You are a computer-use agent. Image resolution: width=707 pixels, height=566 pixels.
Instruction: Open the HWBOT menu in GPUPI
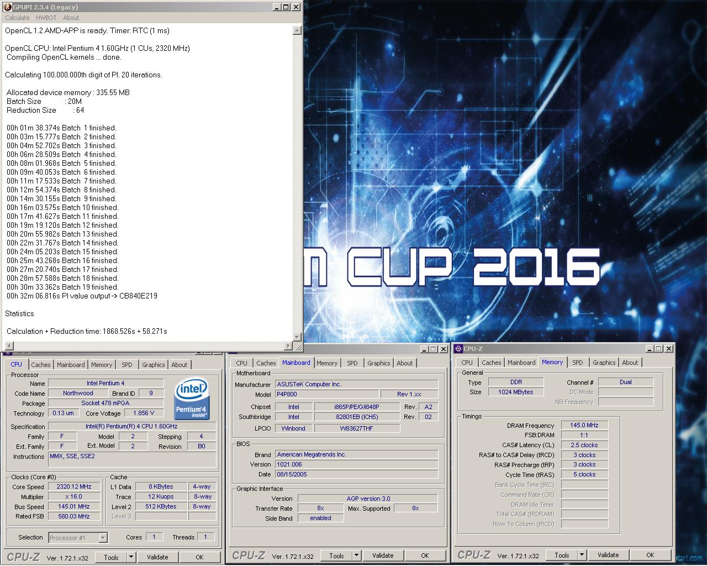(x=46, y=18)
